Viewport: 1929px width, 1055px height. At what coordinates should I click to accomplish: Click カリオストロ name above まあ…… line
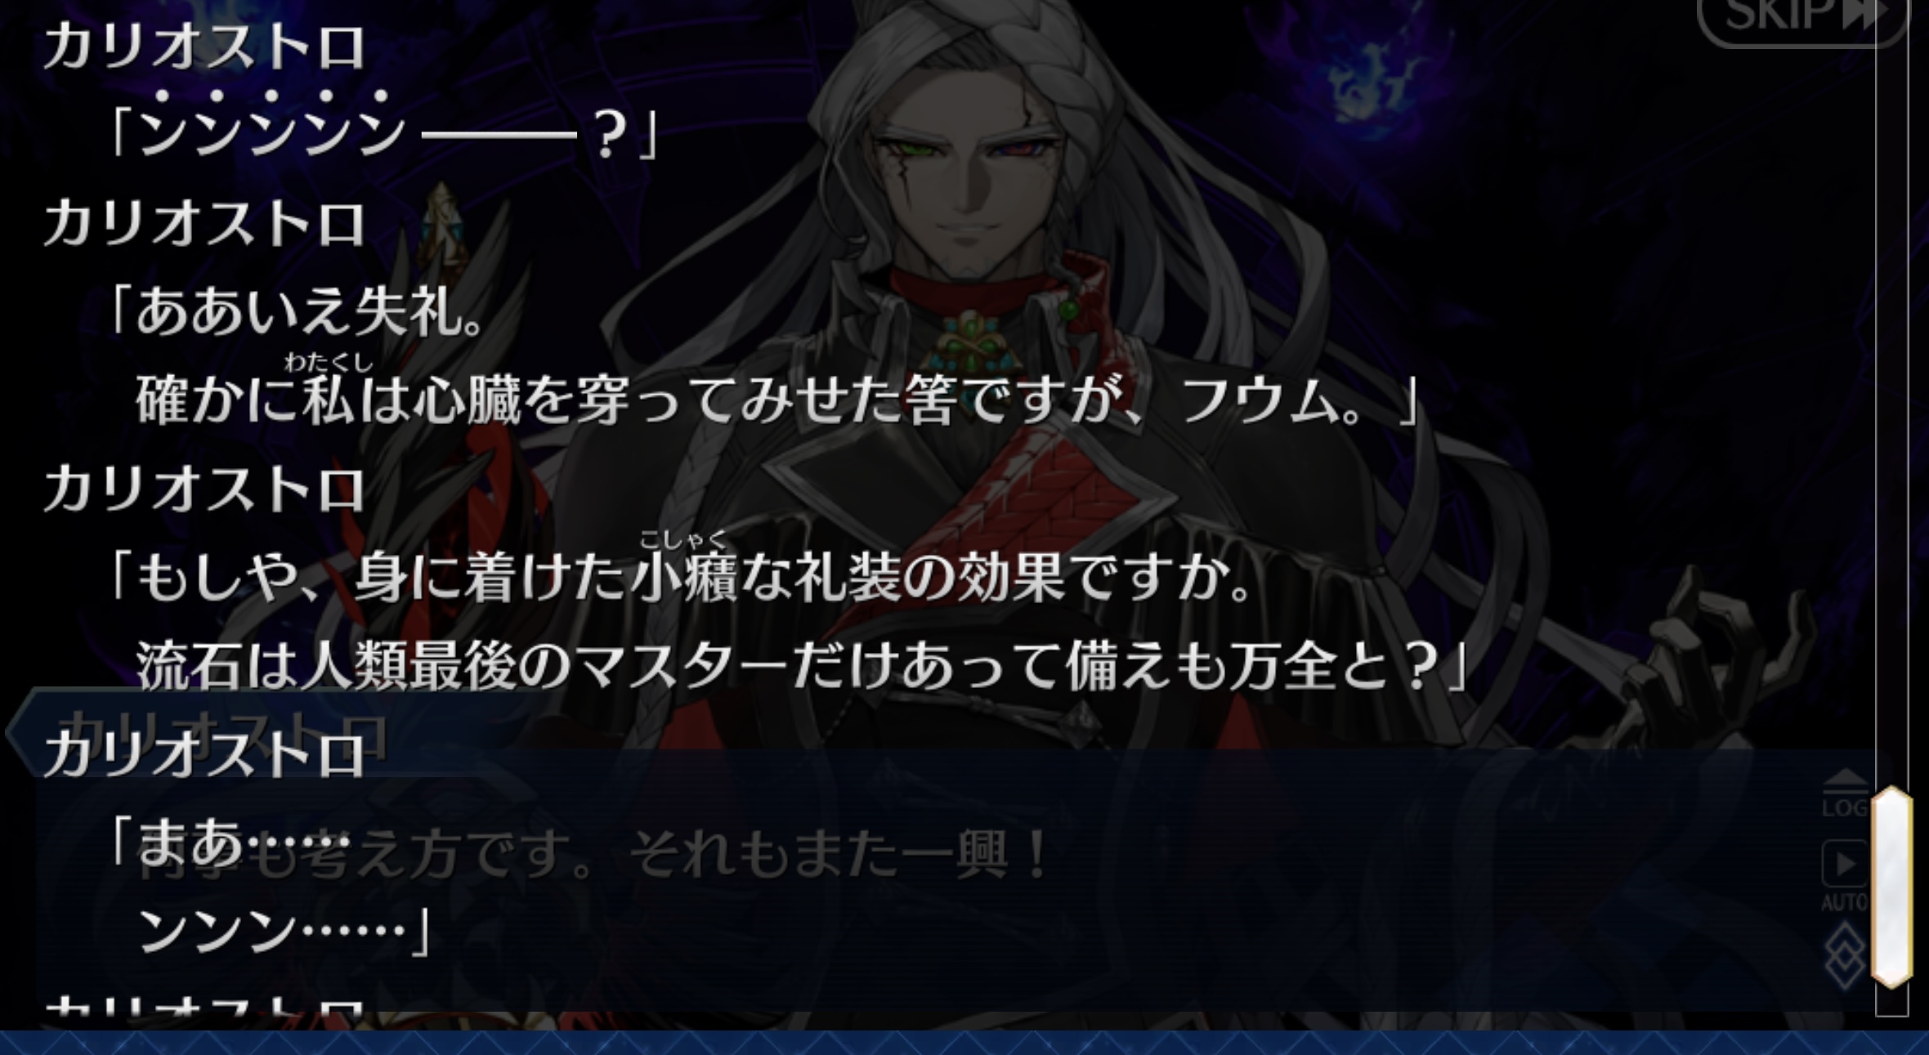point(204,753)
